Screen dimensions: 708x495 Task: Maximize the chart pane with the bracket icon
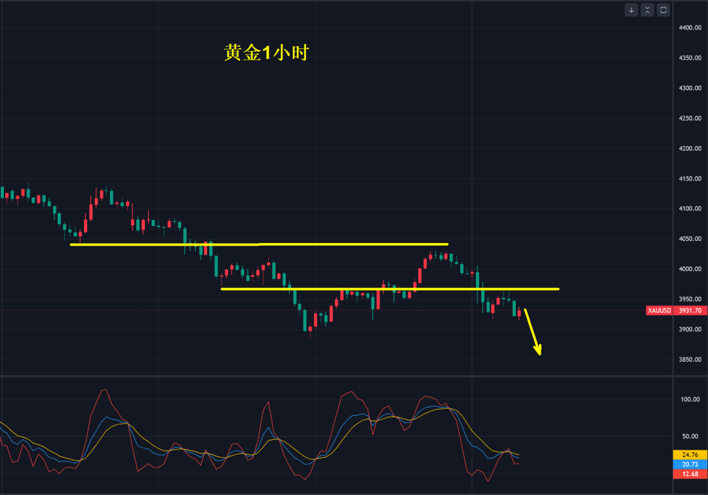[x=663, y=10]
